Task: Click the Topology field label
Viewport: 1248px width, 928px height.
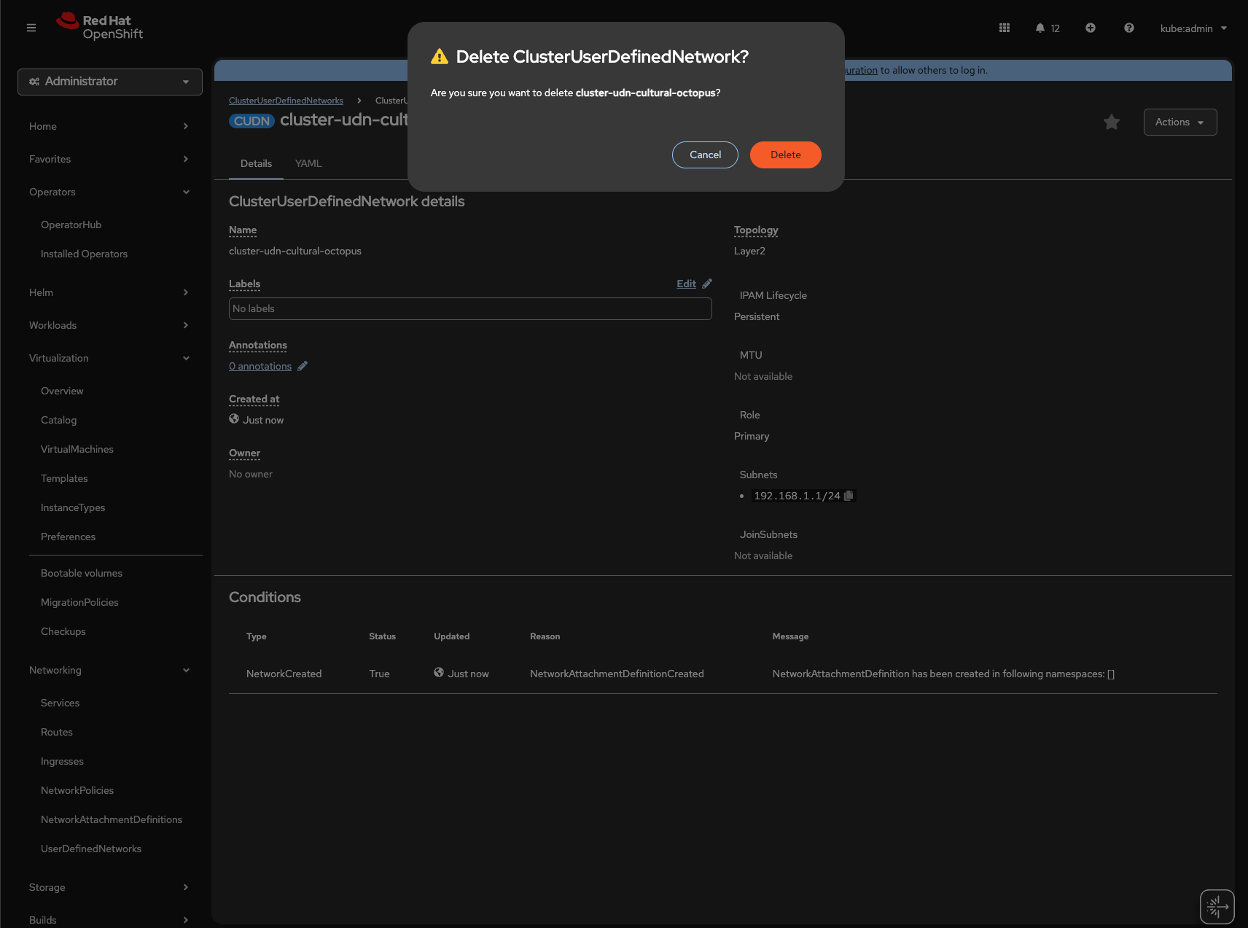Action: (756, 230)
